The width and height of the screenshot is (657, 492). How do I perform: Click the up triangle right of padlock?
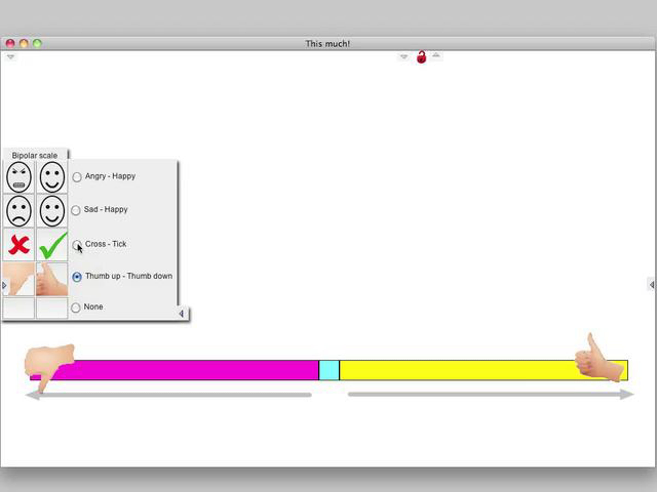(436, 55)
